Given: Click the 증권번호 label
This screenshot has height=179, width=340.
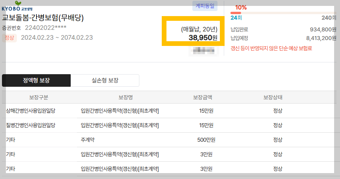Looking at the screenshot, I should tap(11, 28).
